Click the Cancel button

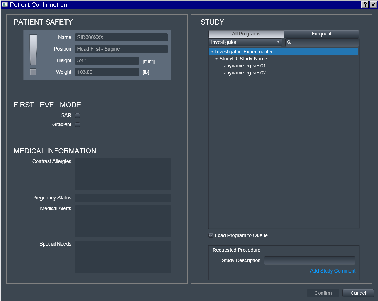(358, 293)
